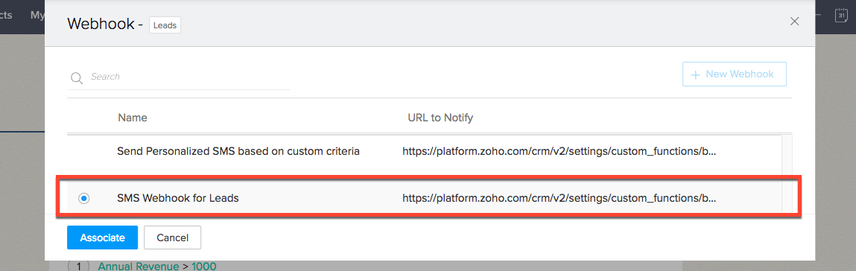The width and height of the screenshot is (856, 271).
Task: Click the New Webhook button
Action: 735,74
